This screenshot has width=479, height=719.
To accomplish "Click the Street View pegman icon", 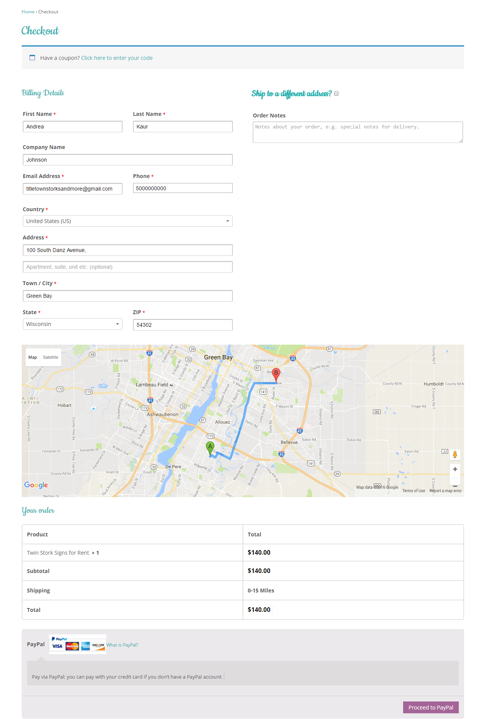I will [x=455, y=454].
